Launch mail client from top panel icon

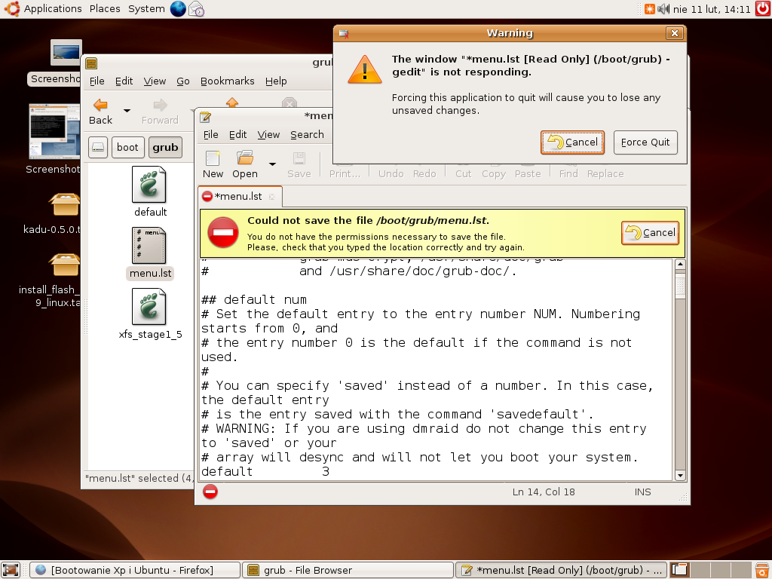(197, 9)
